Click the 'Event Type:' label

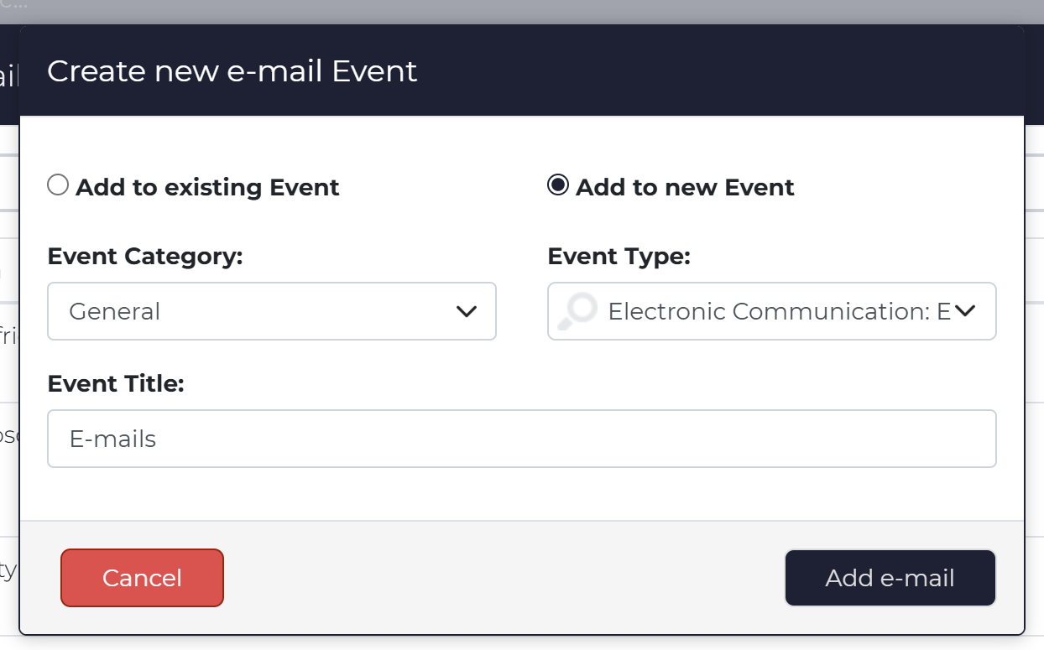[619, 257]
